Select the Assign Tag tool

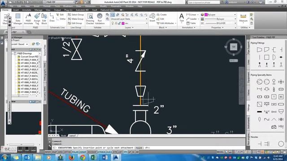coord(37,19)
